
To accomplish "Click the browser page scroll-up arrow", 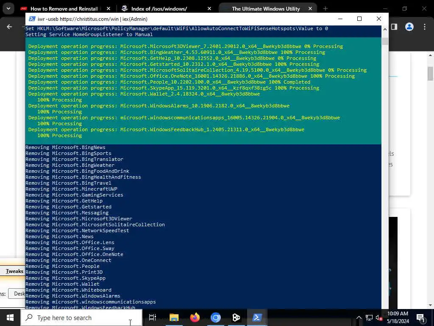I will tap(430, 56).
